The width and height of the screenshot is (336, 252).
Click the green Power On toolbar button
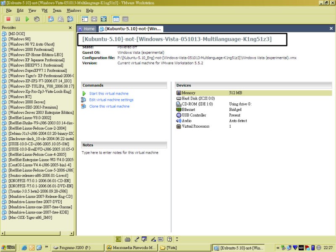point(27,19)
